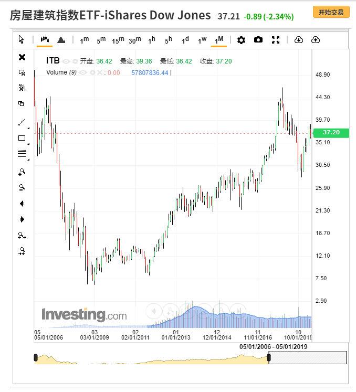
Task: Click the ITB ticker label
Action: tap(53, 61)
